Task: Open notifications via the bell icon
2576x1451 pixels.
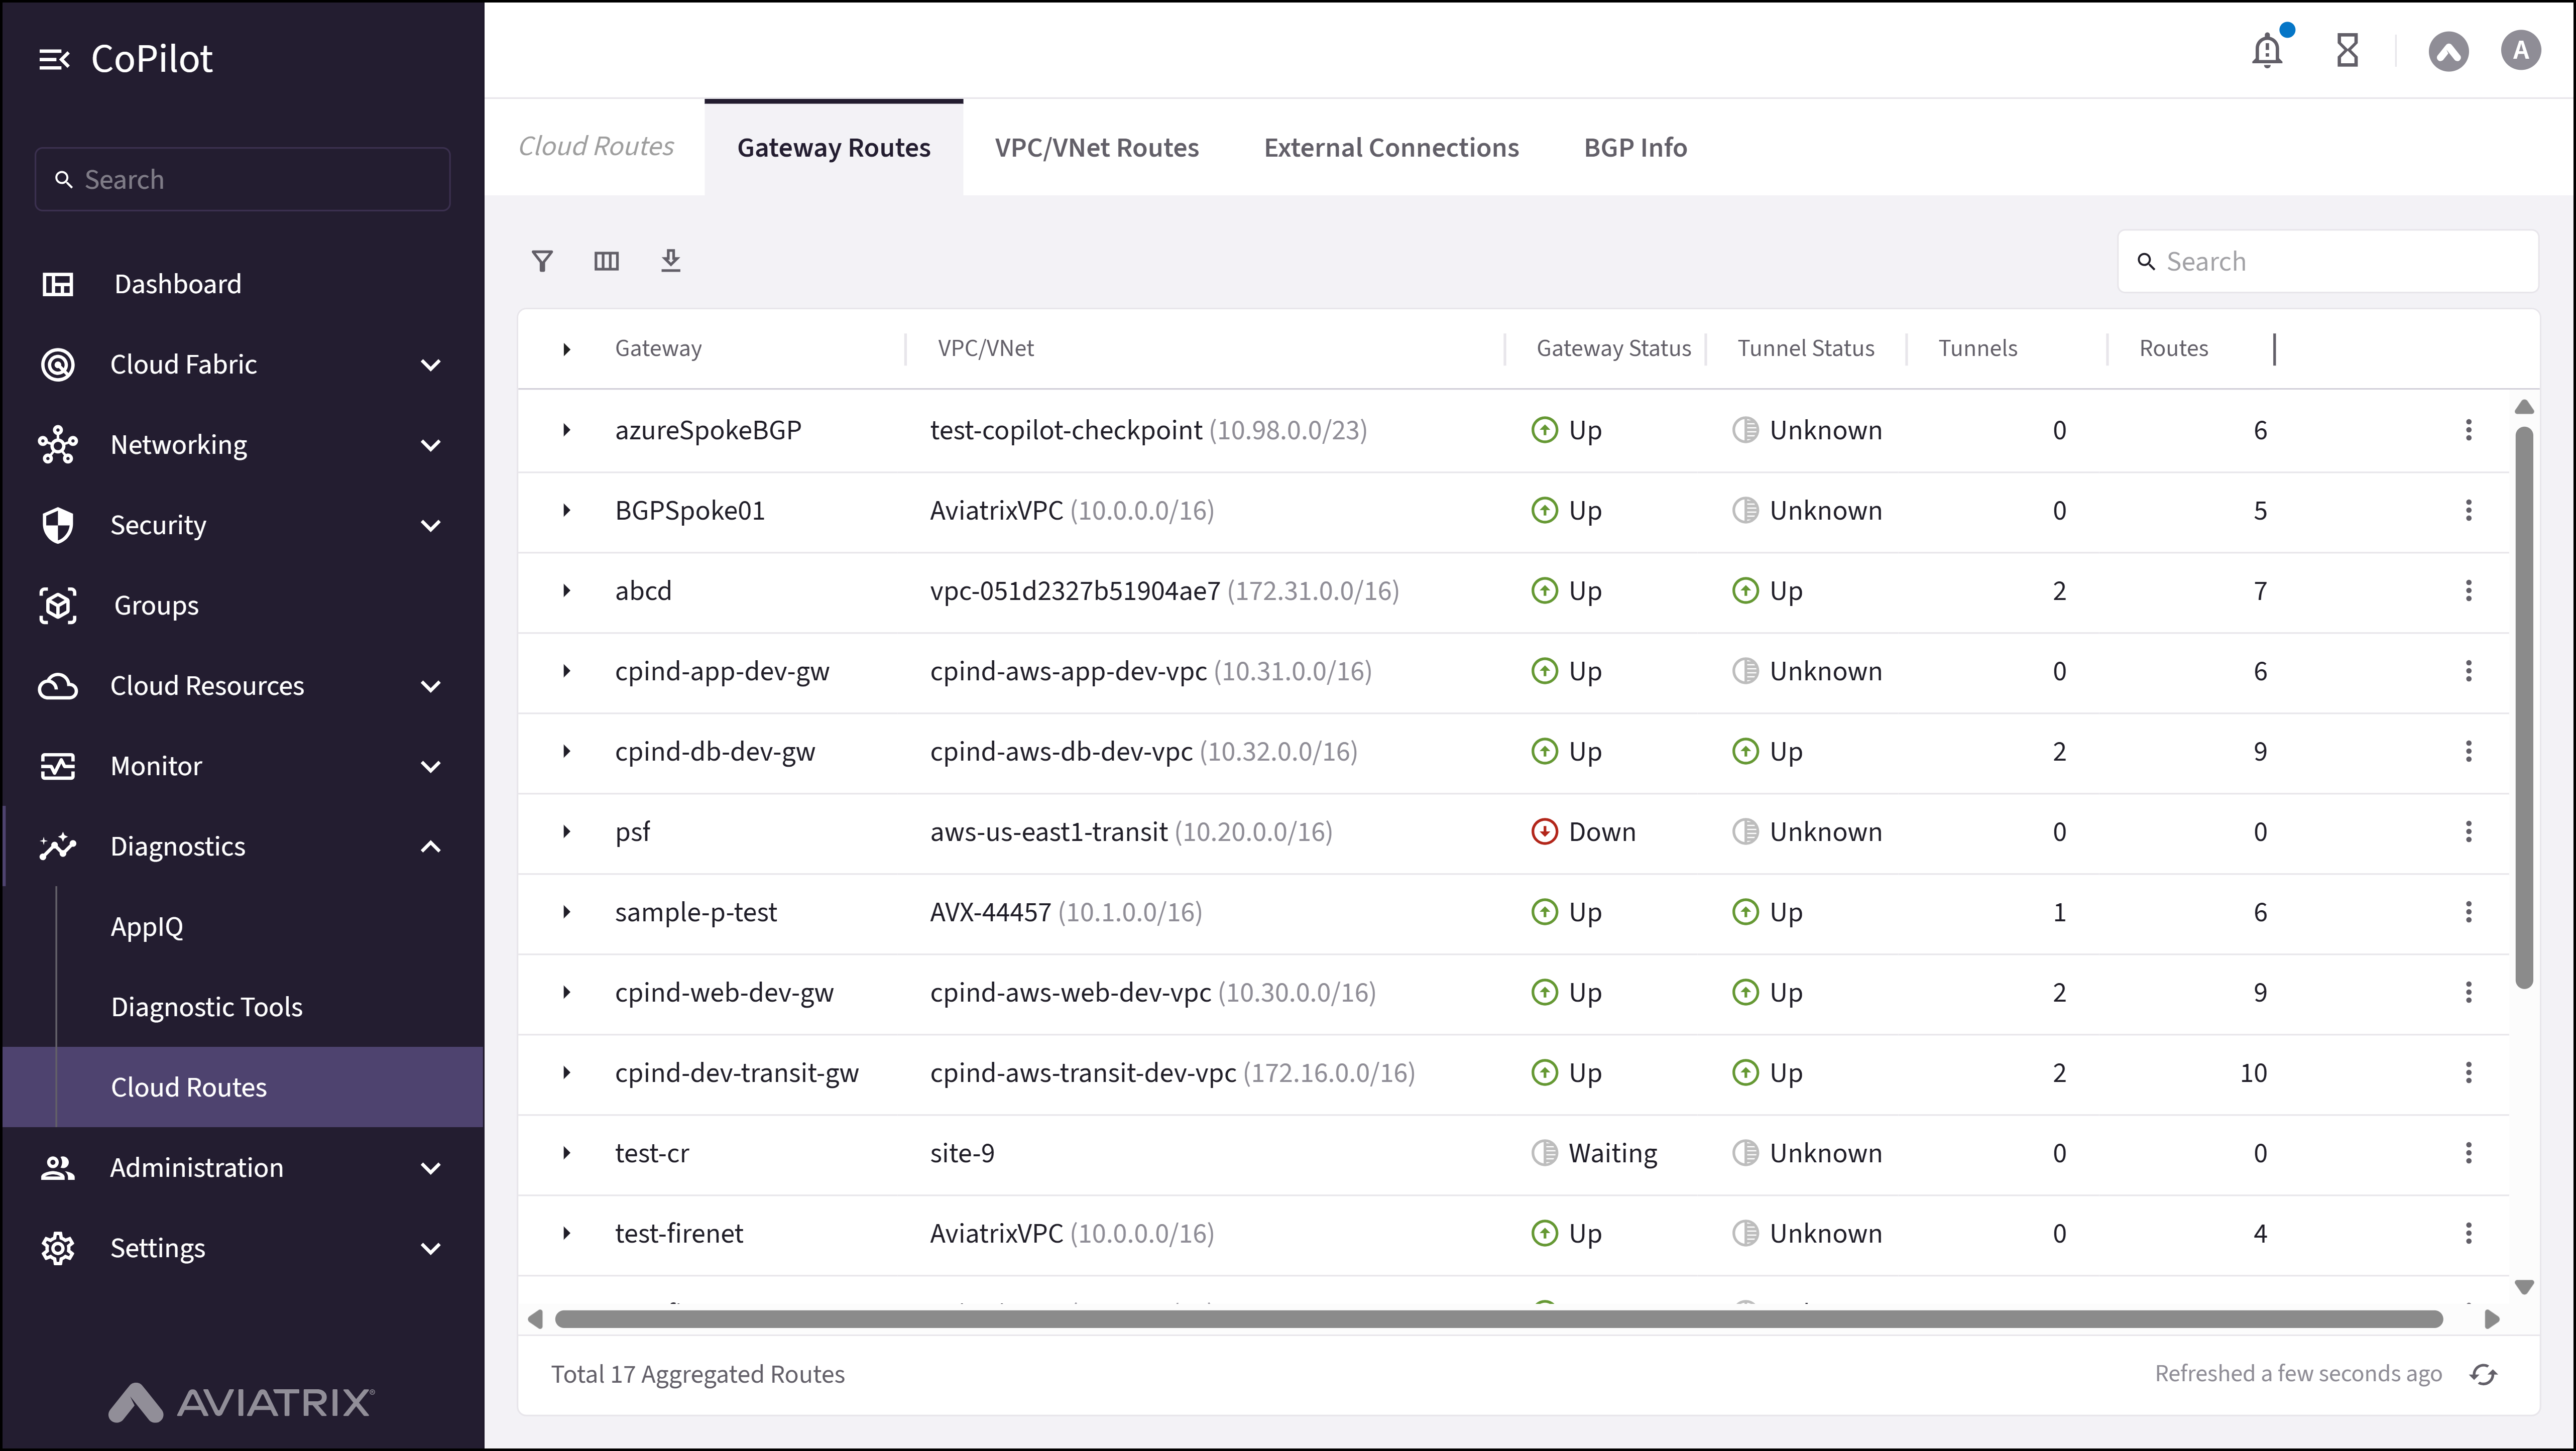Action: [2266, 50]
